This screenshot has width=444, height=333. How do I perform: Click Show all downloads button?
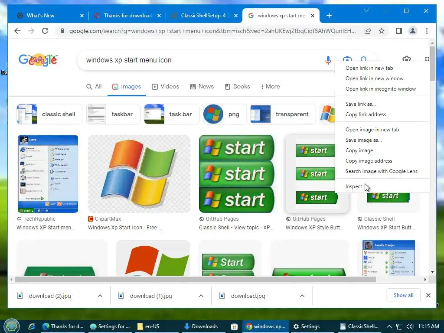coord(403,295)
